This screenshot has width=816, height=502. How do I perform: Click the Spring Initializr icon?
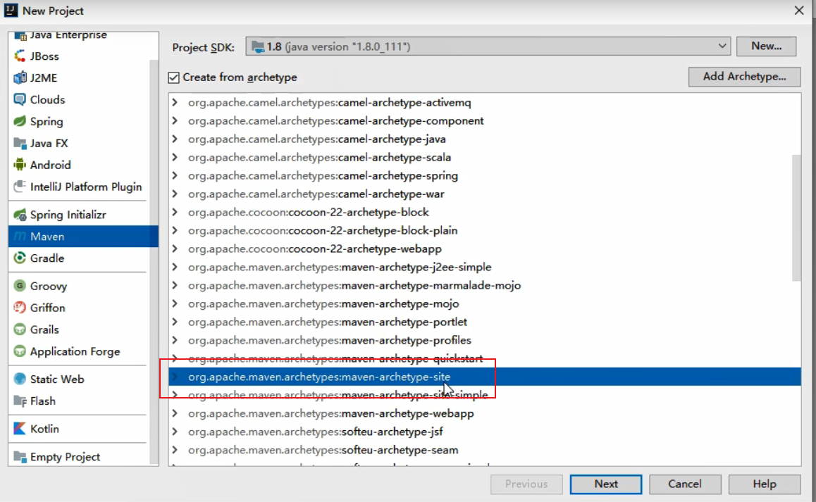pyautogui.click(x=20, y=215)
